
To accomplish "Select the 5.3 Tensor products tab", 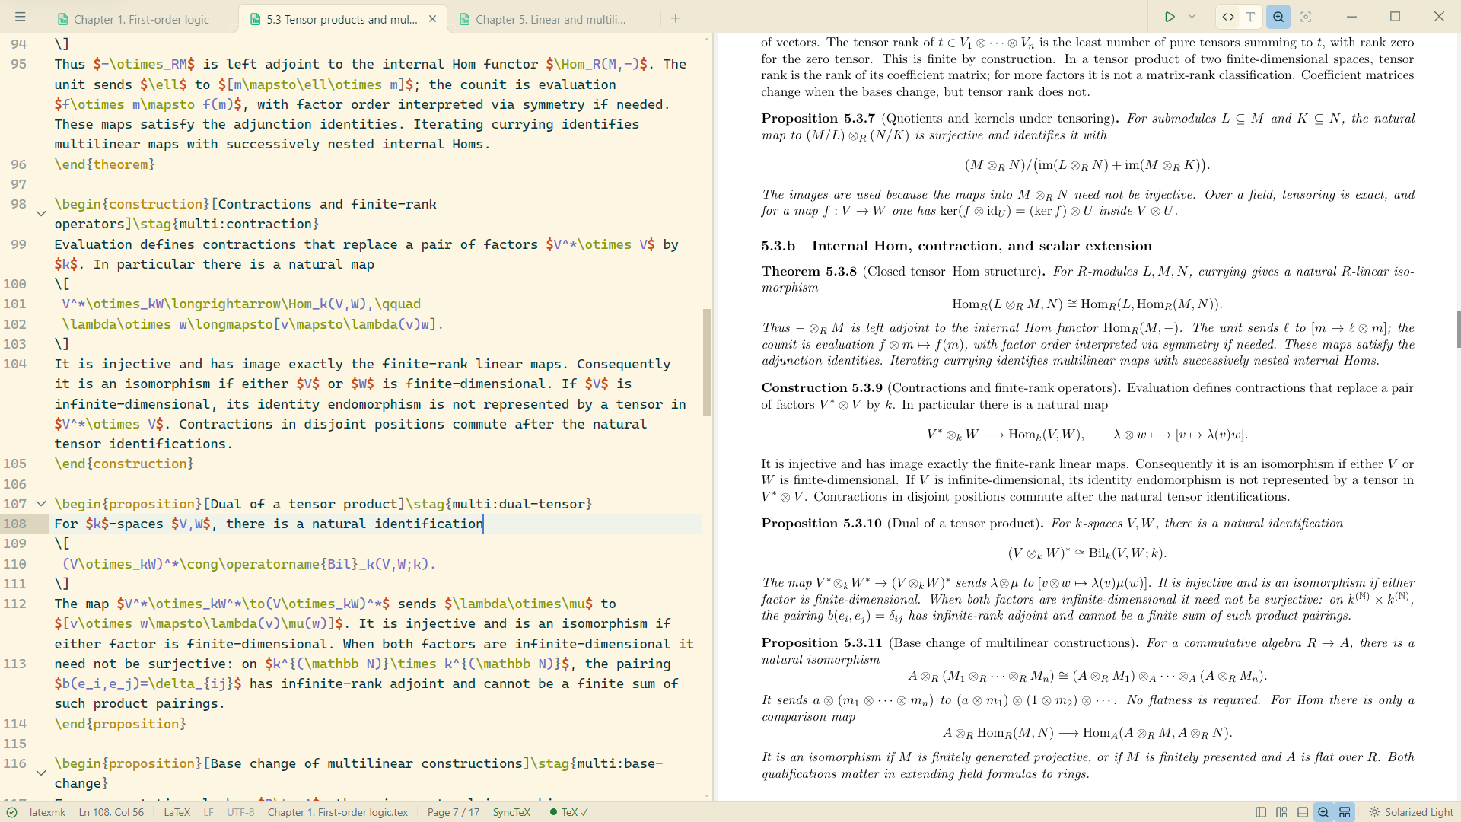I will tap(342, 19).
